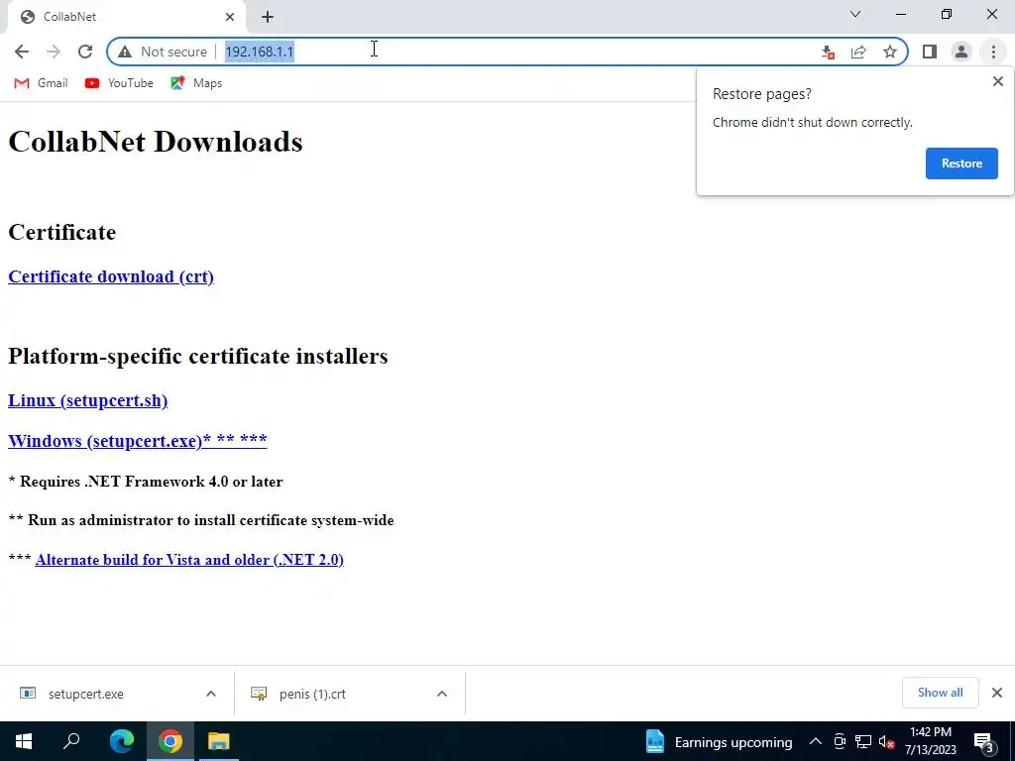Viewport: 1015px width, 761px height.
Task: Click the certificate file type icon
Action: [259, 694]
